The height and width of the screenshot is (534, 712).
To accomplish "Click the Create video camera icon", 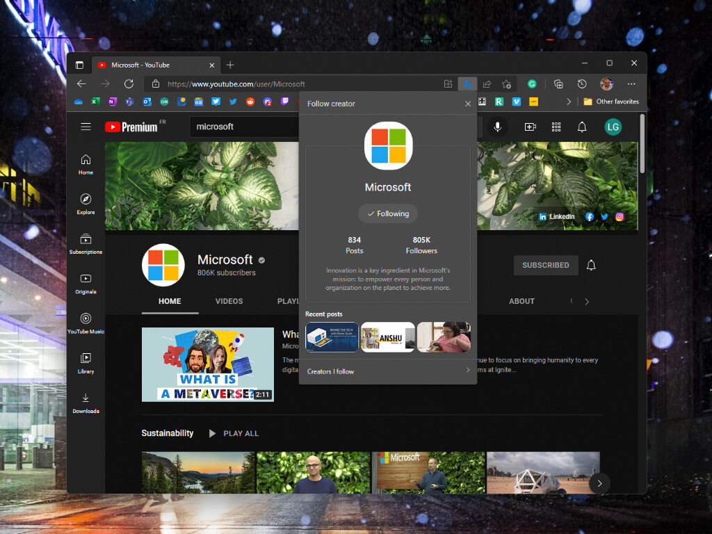I will [530, 127].
